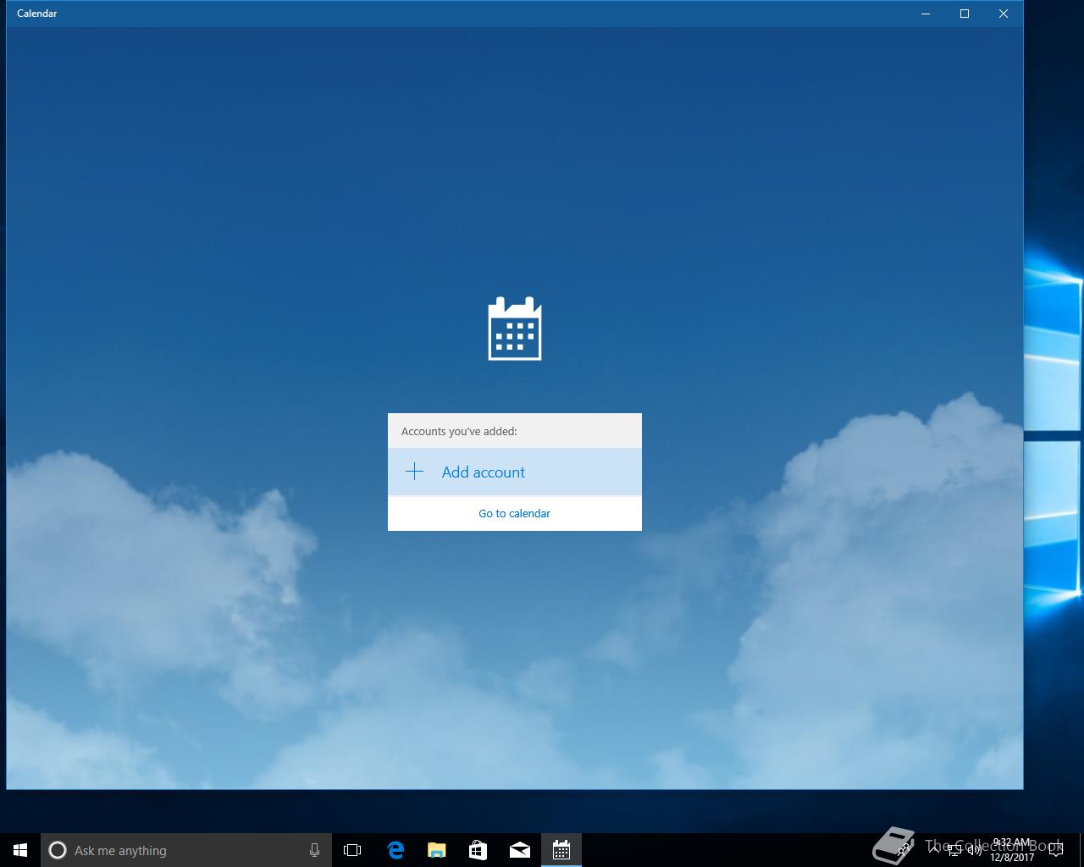Image resolution: width=1084 pixels, height=867 pixels.
Task: Maximize the Calendar window
Action: [x=964, y=14]
